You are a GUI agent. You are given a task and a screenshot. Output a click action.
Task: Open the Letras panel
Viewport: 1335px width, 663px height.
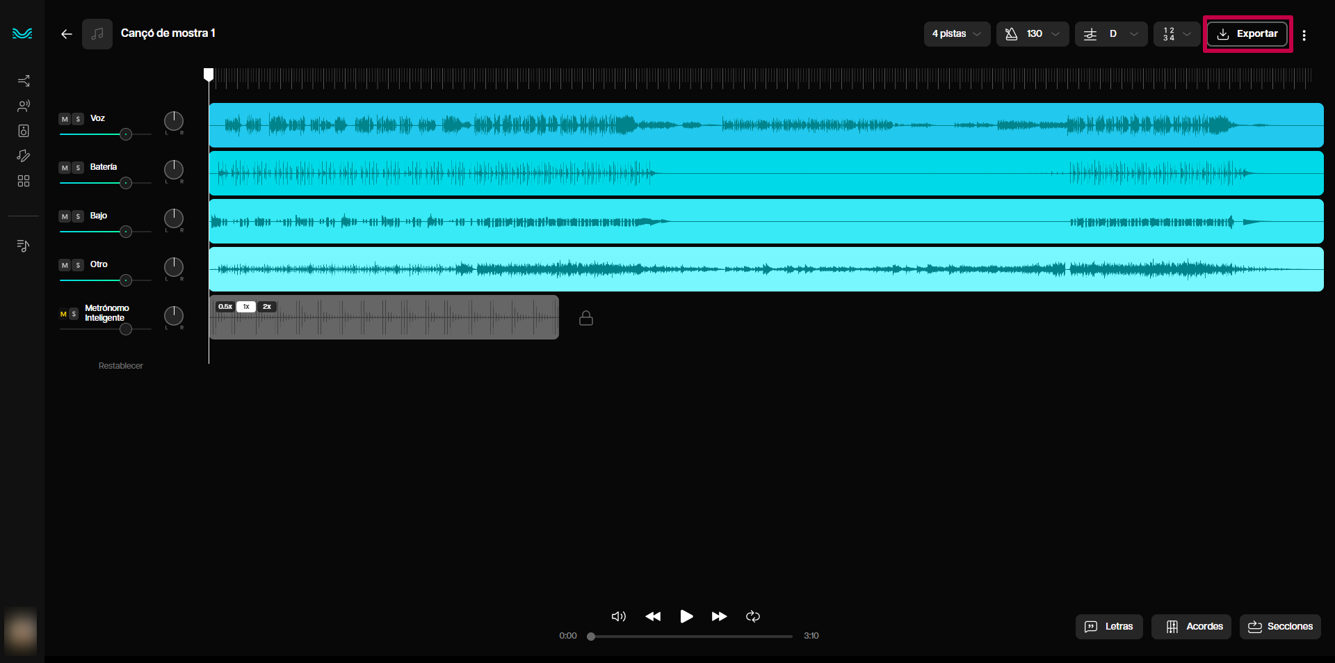coord(1109,626)
